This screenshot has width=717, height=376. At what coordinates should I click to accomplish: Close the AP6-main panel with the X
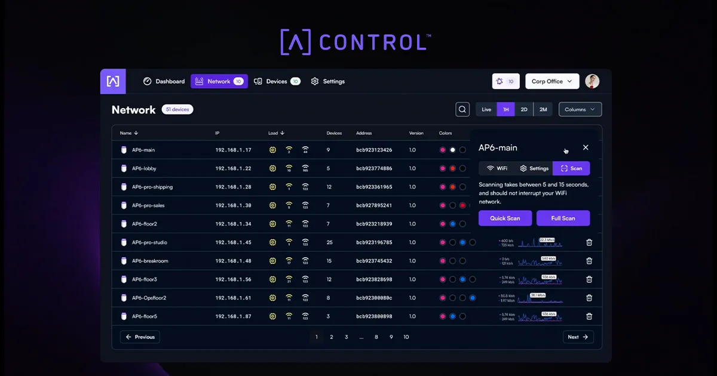point(586,147)
